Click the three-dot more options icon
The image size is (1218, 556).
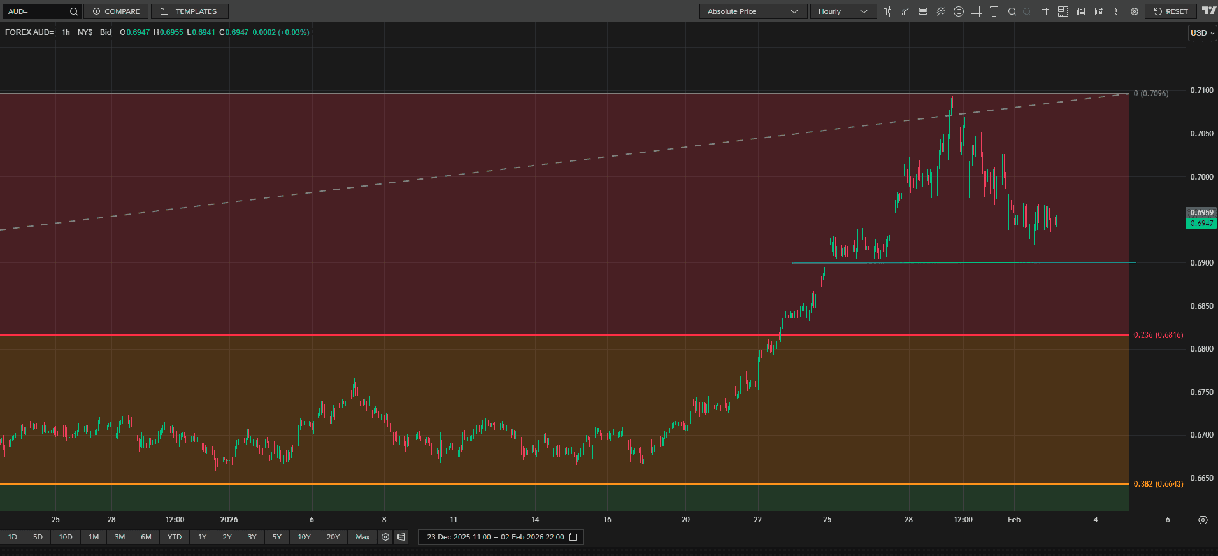pos(1116,11)
